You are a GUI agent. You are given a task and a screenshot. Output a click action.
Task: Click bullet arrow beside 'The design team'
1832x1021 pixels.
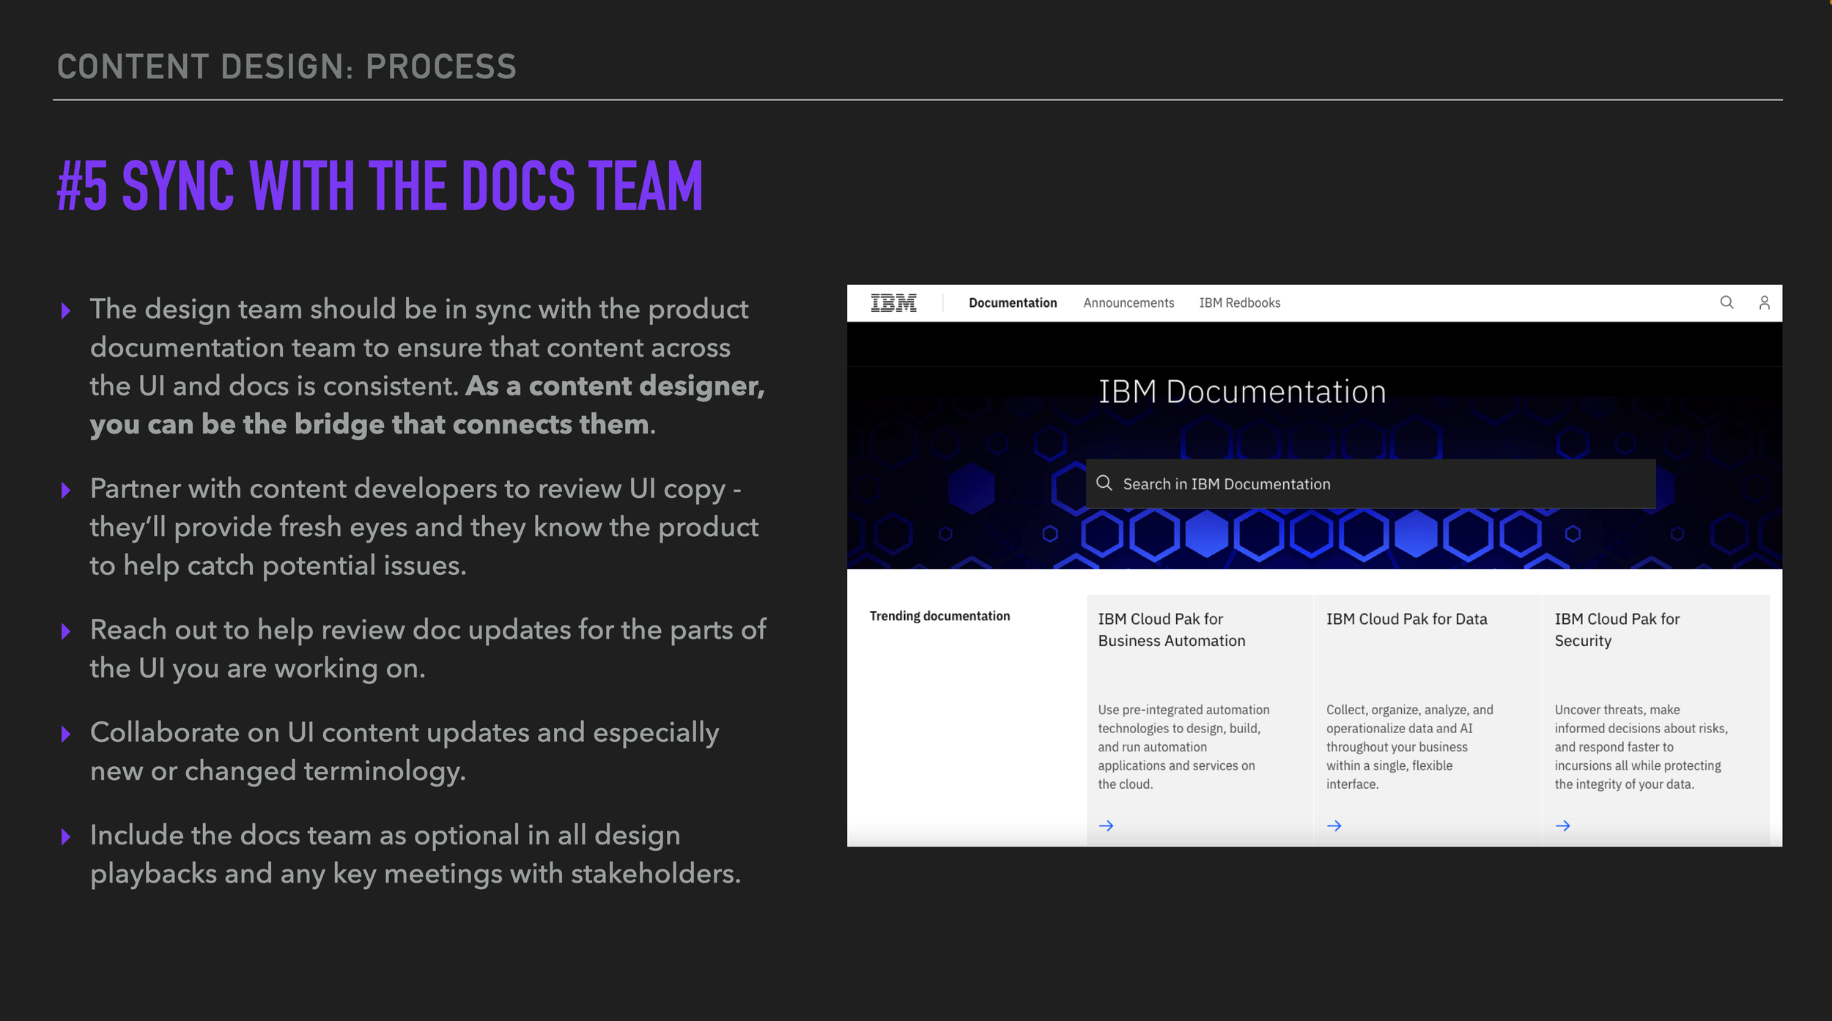coord(66,311)
